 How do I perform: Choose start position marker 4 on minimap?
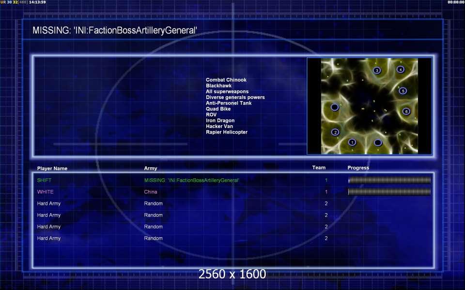pos(400,69)
